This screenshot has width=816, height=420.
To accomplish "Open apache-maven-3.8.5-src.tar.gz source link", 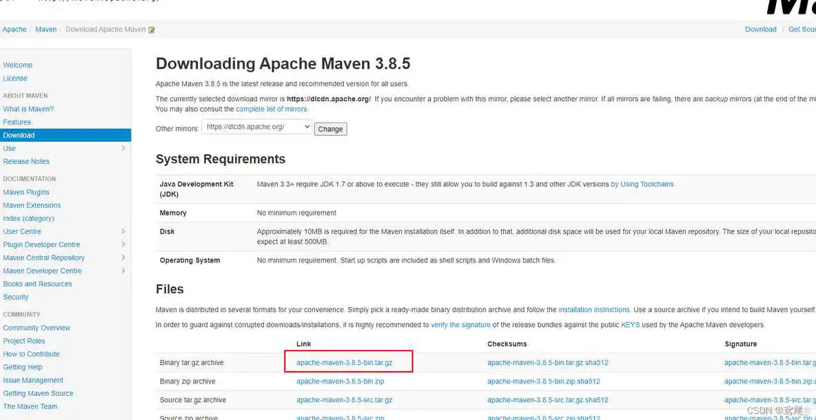I will pyautogui.click(x=344, y=400).
